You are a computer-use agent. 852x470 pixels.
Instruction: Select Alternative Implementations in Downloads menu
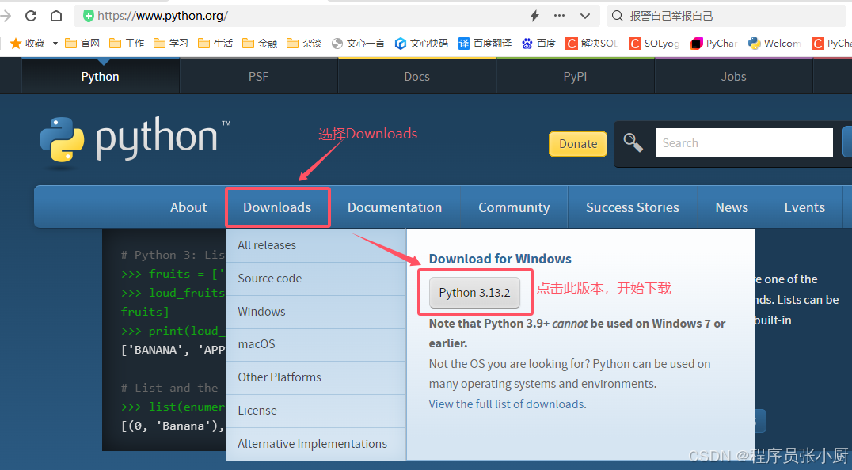point(316,444)
